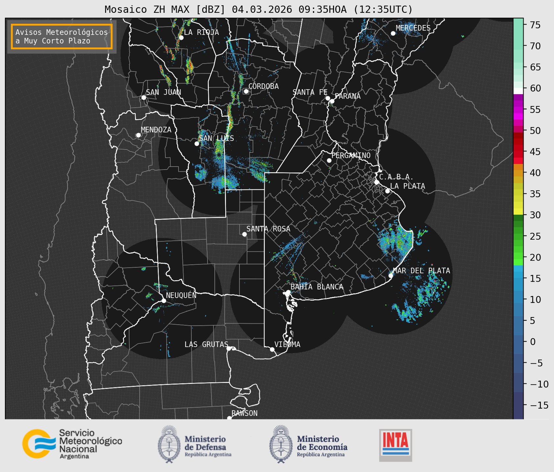
Task: Click the Ministerio de Defensa emblem
Action: (x=169, y=444)
